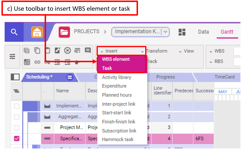Image resolution: width=241 pixels, height=149 pixels.
Task: Select WBS element from Insert menu
Action: tap(116, 59)
